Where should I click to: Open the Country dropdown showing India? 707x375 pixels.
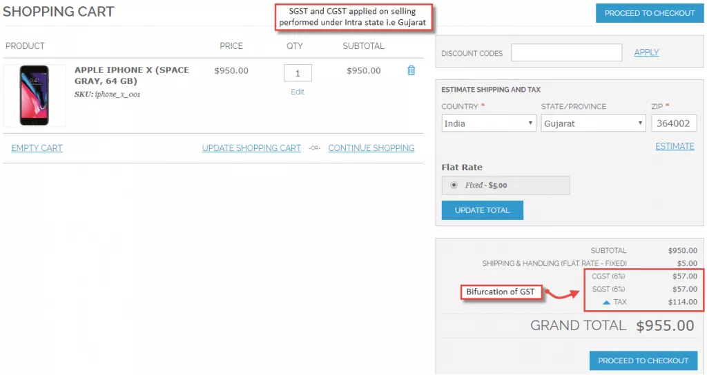point(489,123)
